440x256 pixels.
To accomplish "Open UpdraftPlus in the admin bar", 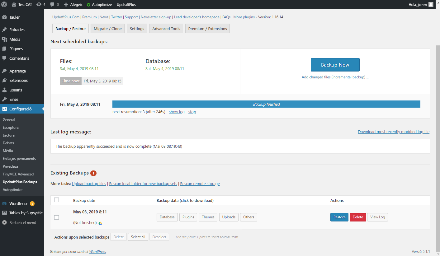I will click(x=126, y=4).
